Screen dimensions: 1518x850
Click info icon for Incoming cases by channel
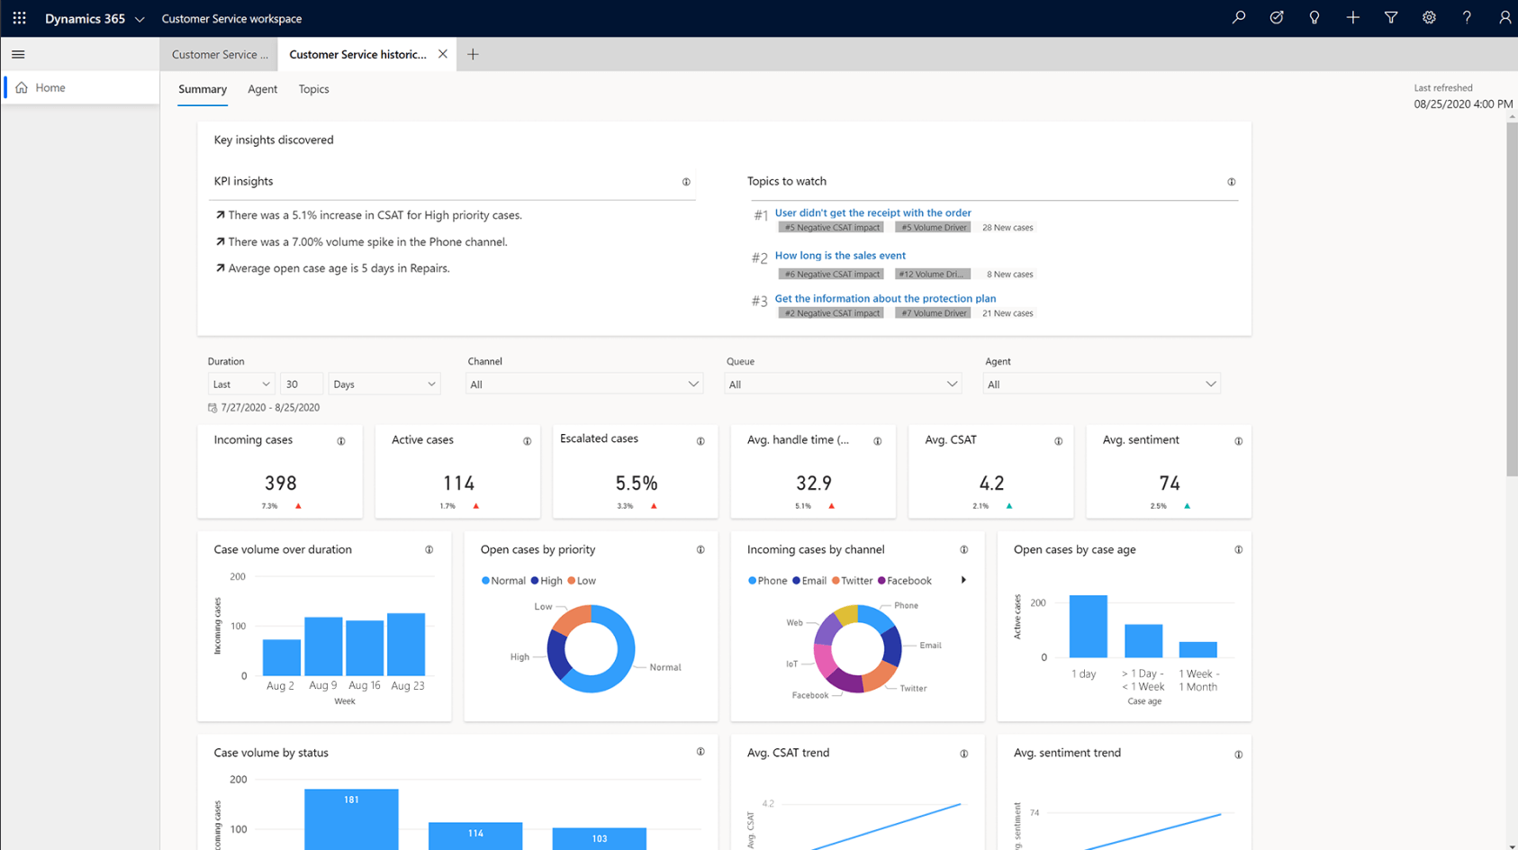[x=964, y=549]
